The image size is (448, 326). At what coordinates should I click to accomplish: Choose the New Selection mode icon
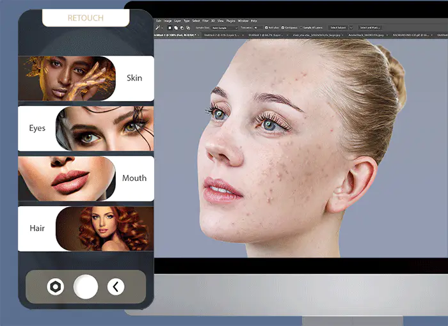click(x=170, y=27)
